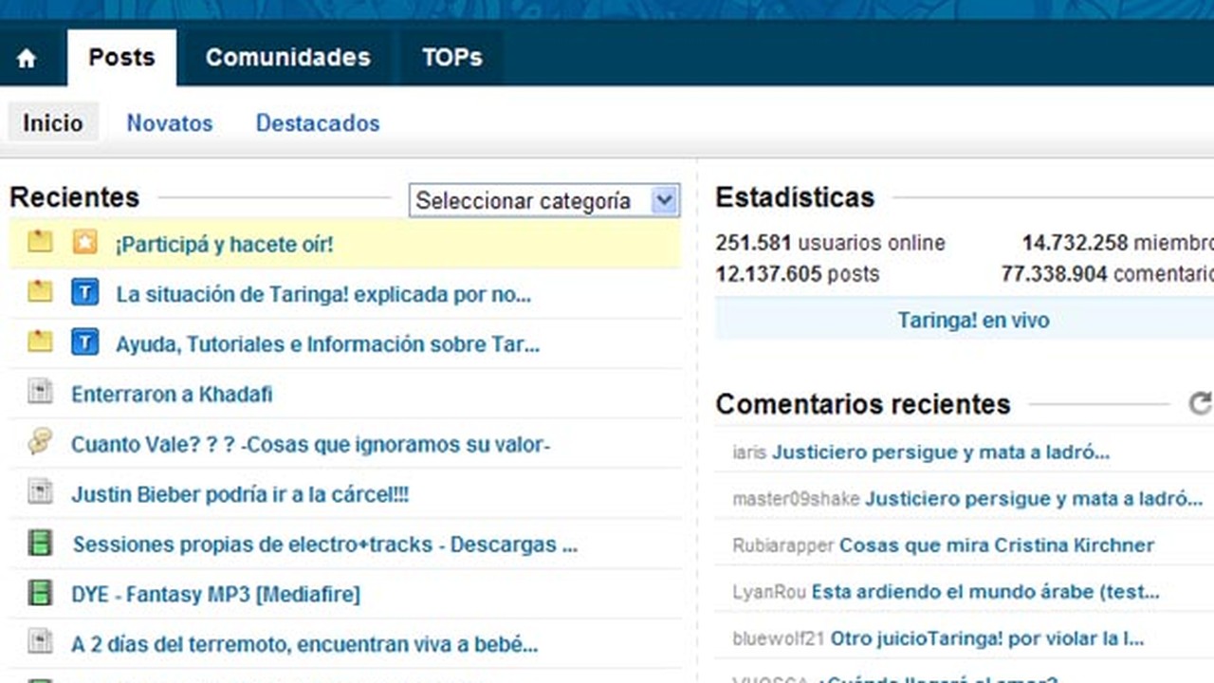Click the news icon next to "Enterraron a Khadafi"
Viewport: 1214px width, 683px height.
[x=39, y=392]
